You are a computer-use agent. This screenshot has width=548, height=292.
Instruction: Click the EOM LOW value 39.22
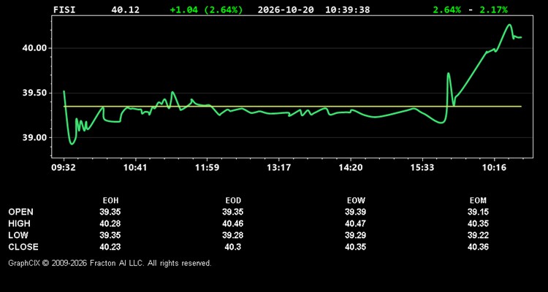click(x=478, y=235)
